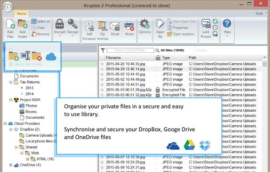Click the padlock column header
This screenshot has height=172, width=270.
coord(158,58)
